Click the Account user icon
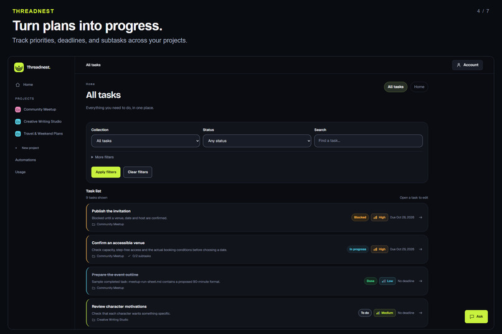 458,65
